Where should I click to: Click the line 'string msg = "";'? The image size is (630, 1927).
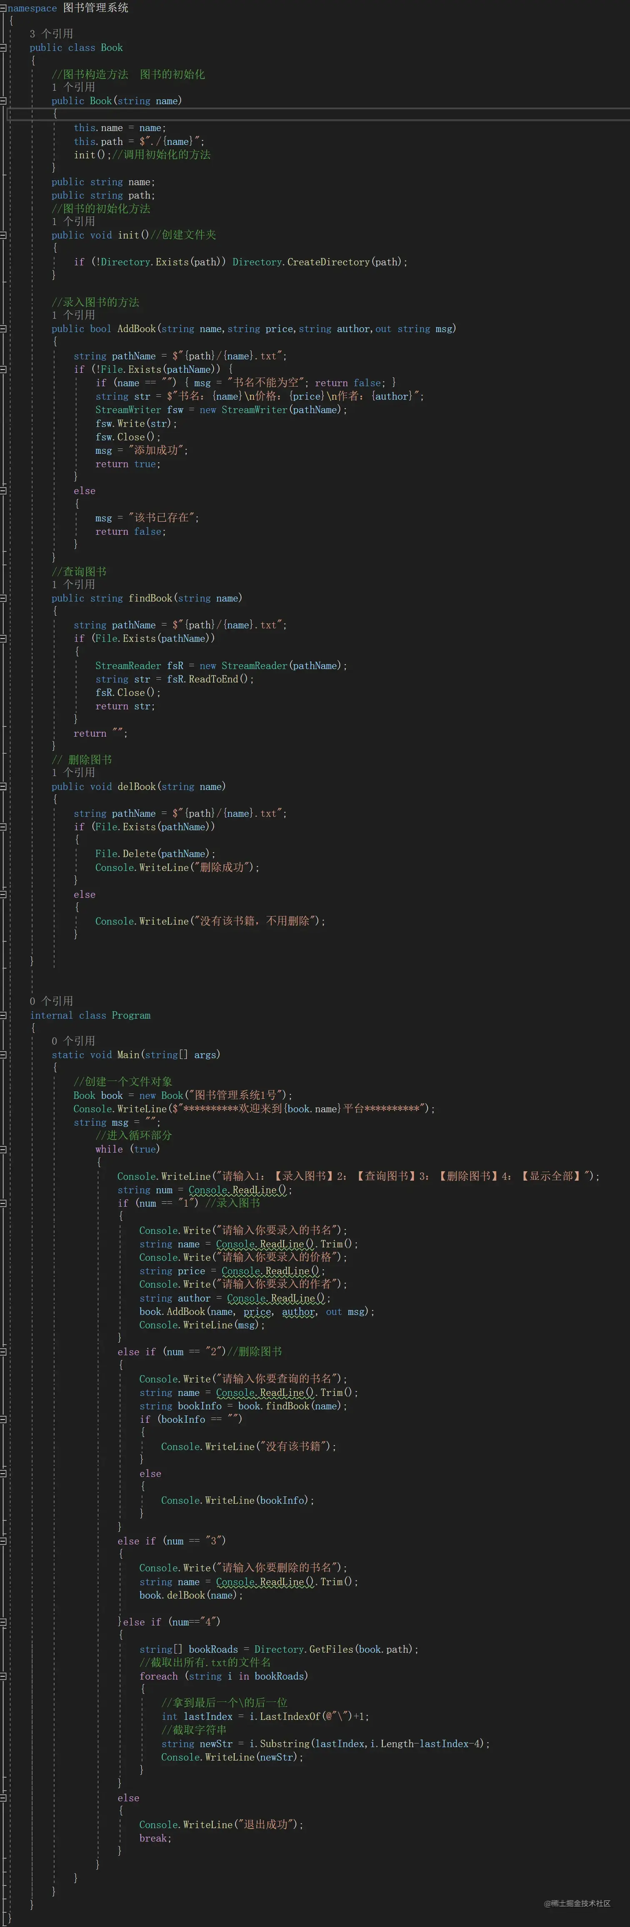(x=117, y=1122)
